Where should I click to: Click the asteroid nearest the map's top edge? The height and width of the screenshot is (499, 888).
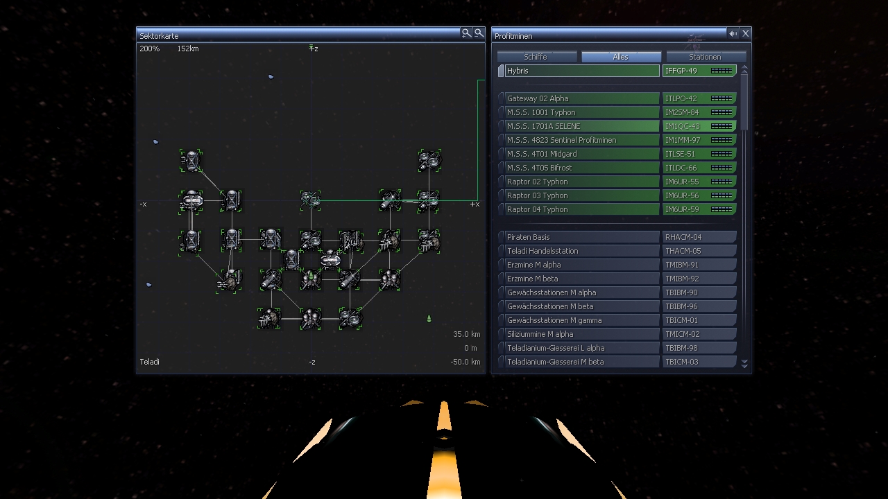(271, 77)
